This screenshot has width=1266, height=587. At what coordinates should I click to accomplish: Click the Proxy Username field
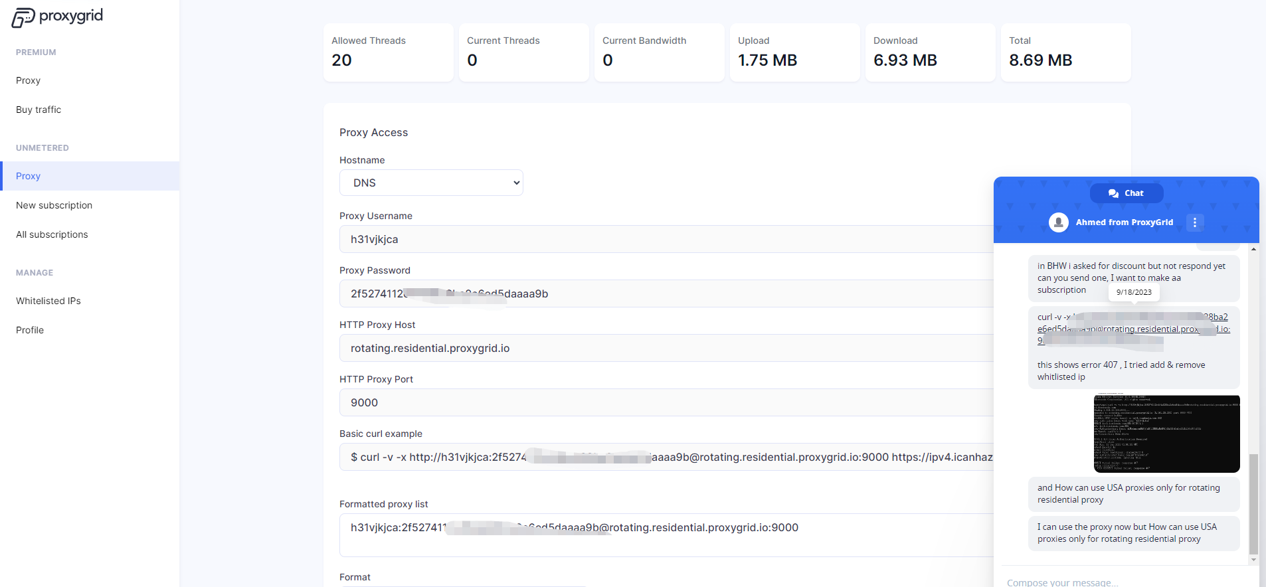(666, 239)
